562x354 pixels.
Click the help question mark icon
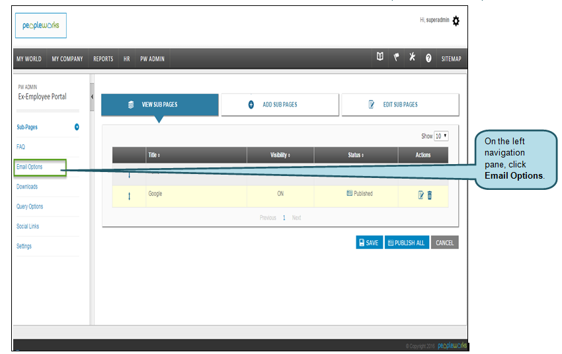pyautogui.click(x=428, y=58)
